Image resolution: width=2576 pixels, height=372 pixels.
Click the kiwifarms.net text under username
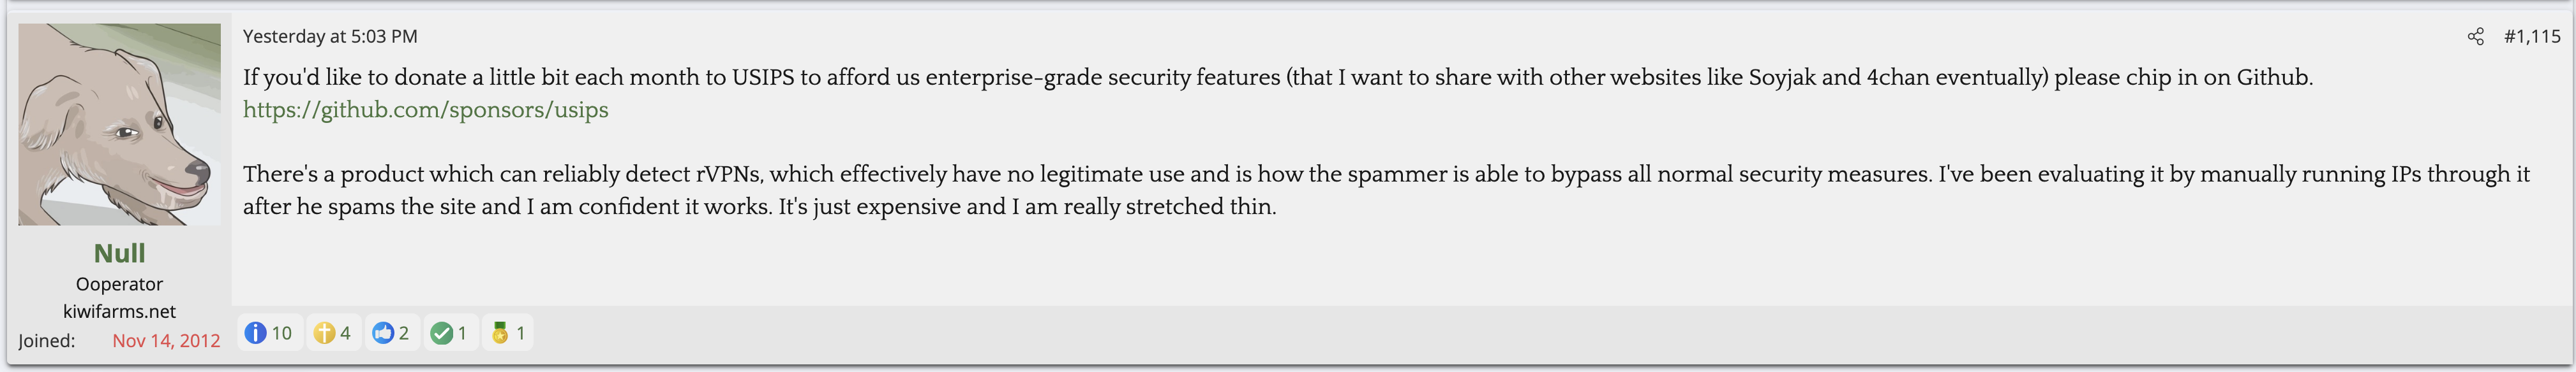pos(119,311)
